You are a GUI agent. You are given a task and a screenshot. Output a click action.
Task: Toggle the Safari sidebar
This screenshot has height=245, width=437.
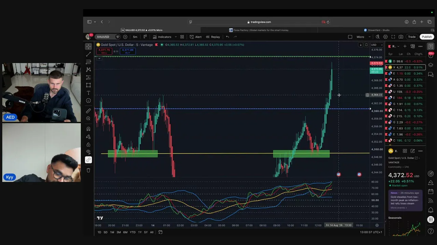click(x=89, y=22)
